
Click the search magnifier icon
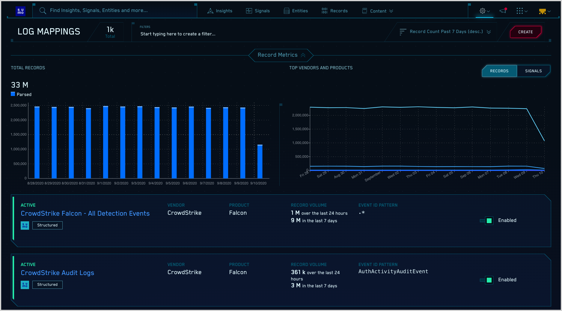click(43, 11)
